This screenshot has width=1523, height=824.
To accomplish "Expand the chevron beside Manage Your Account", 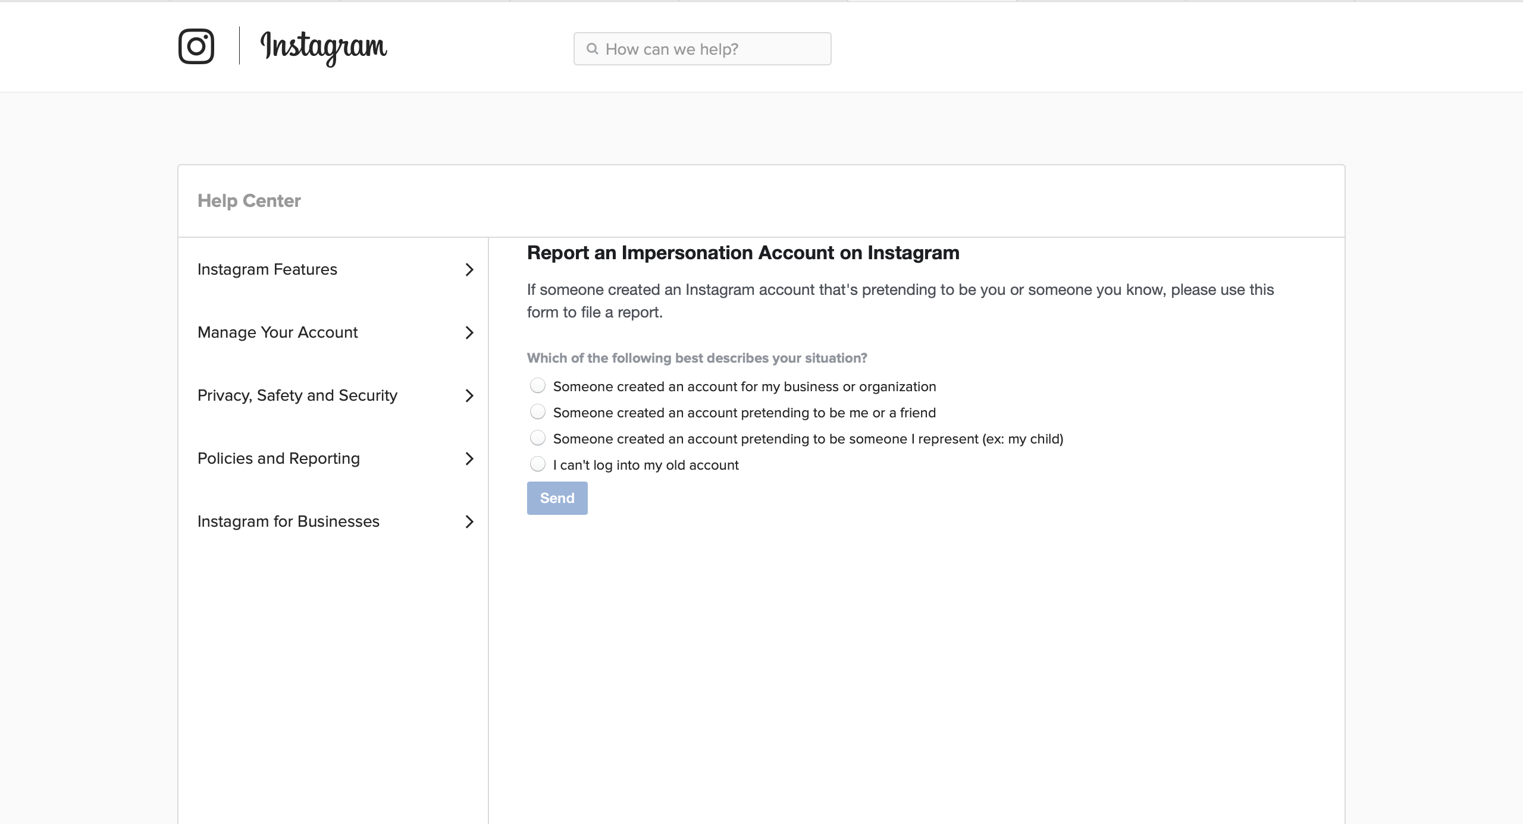I will [x=469, y=333].
